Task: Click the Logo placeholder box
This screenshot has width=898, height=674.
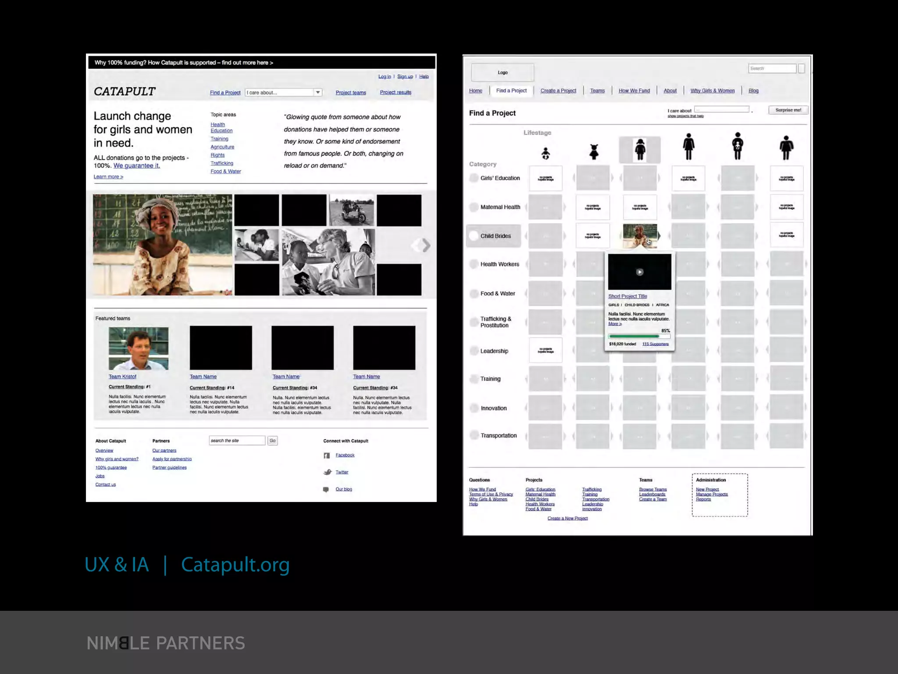Action: pyautogui.click(x=502, y=72)
